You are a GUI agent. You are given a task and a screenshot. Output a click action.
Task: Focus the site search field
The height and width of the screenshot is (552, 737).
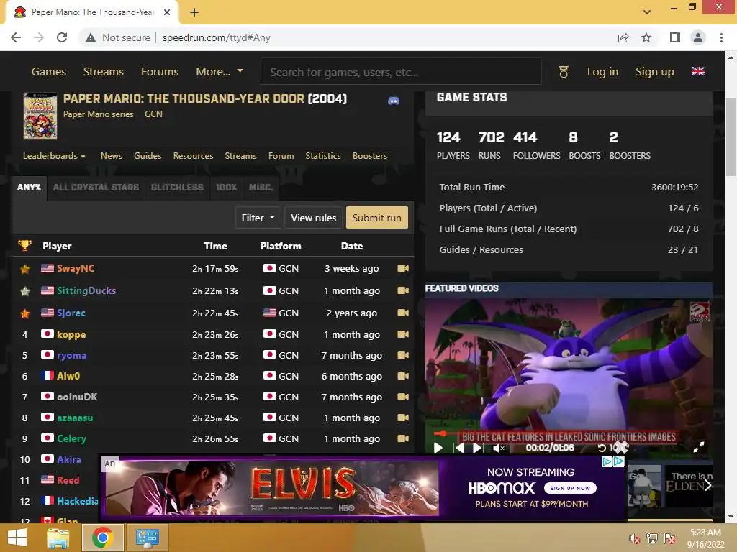click(x=401, y=72)
